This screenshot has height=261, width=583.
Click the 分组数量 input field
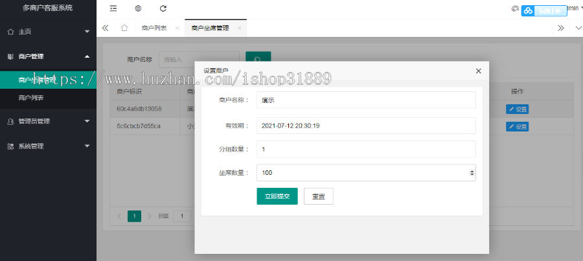tap(366, 149)
